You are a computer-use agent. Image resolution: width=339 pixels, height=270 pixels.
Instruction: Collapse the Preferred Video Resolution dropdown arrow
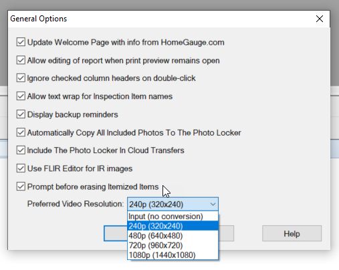pos(213,204)
